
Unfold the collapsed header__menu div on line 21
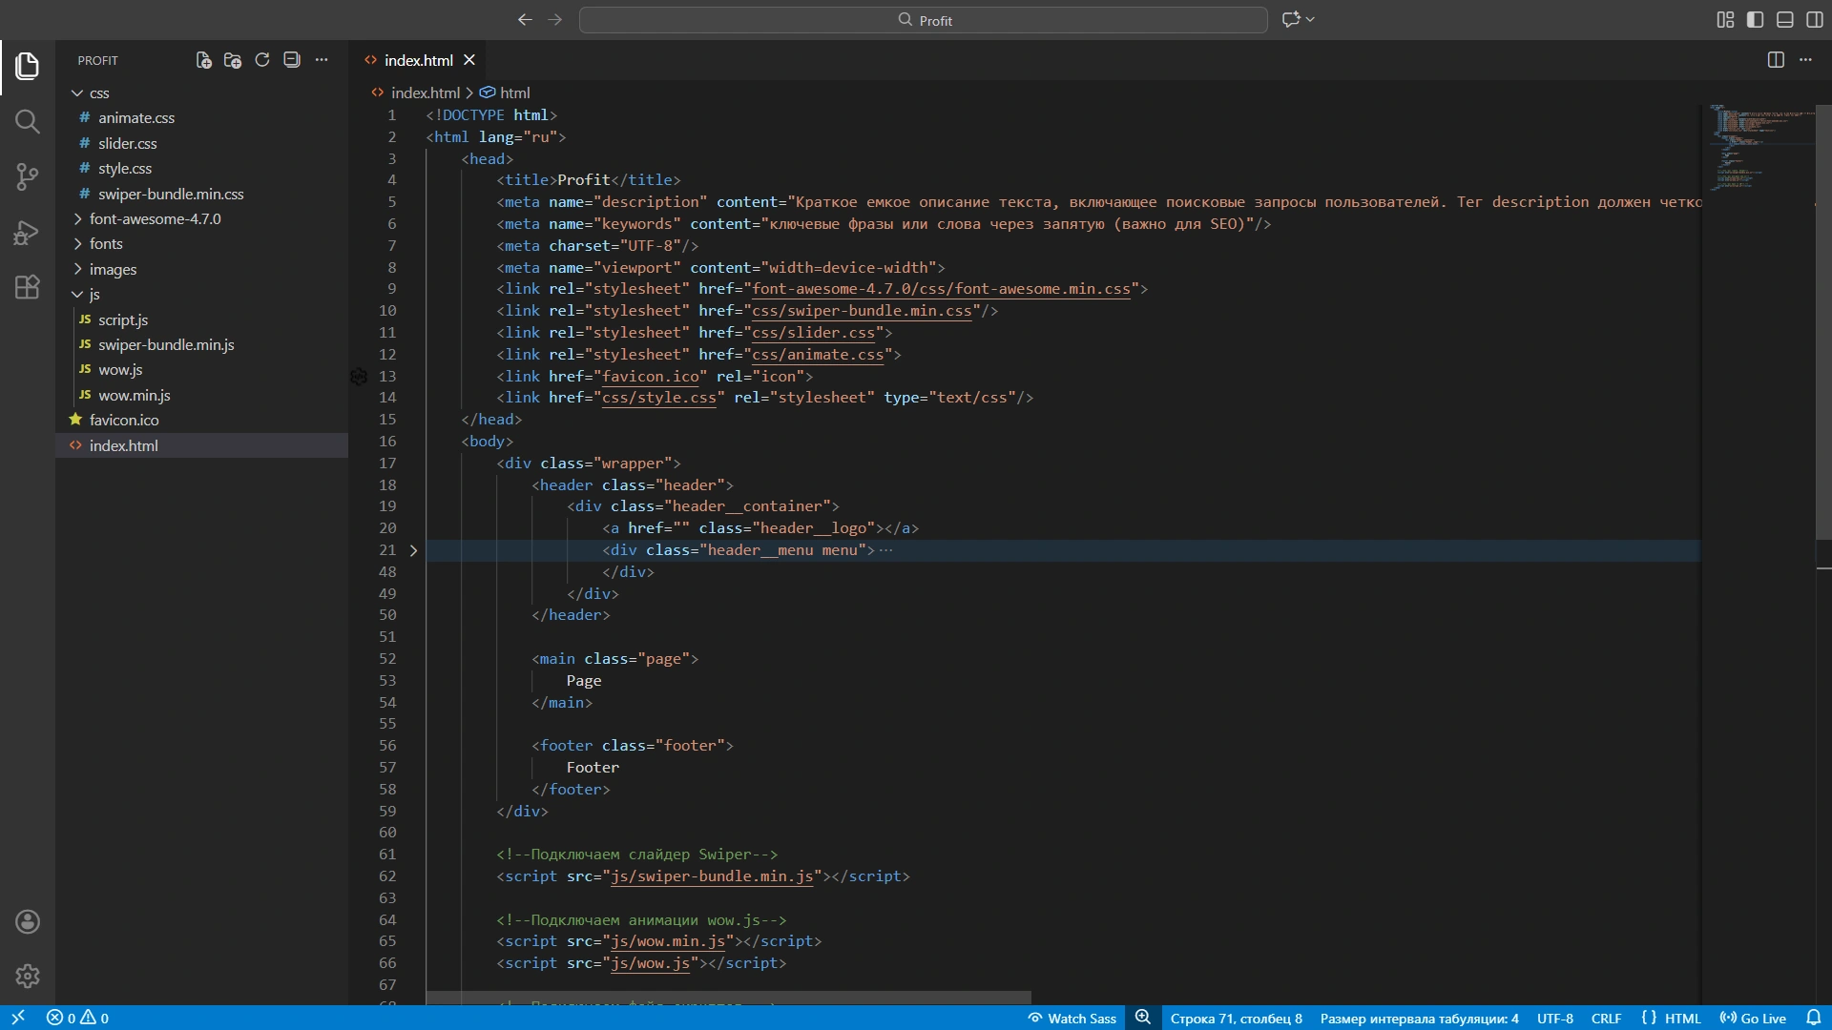click(413, 550)
